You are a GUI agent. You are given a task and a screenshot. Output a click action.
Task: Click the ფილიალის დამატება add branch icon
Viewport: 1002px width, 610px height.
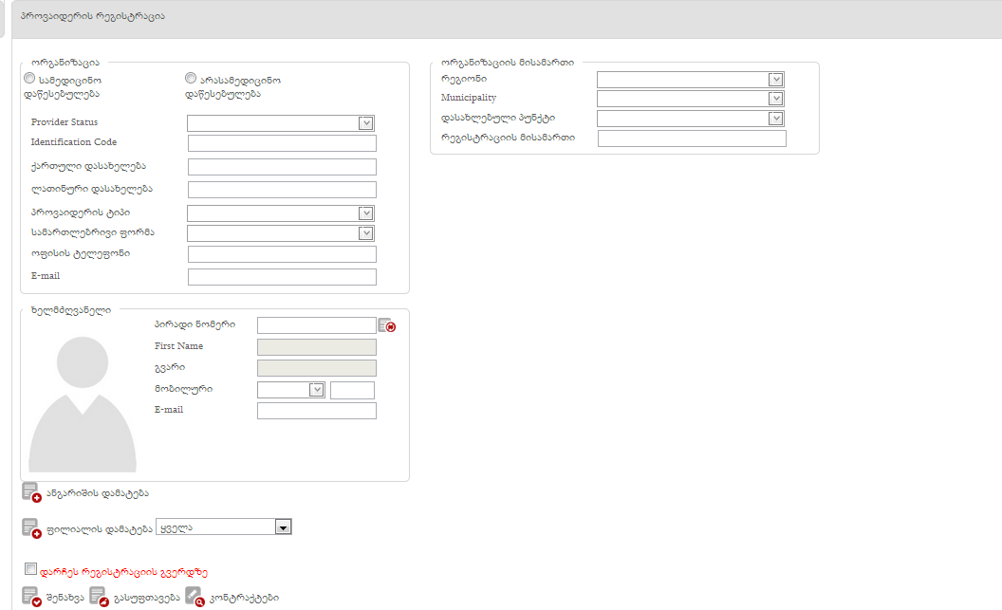(x=31, y=528)
